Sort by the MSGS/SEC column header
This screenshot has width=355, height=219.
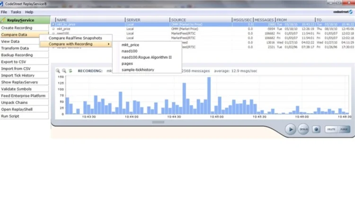pyautogui.click(x=243, y=20)
